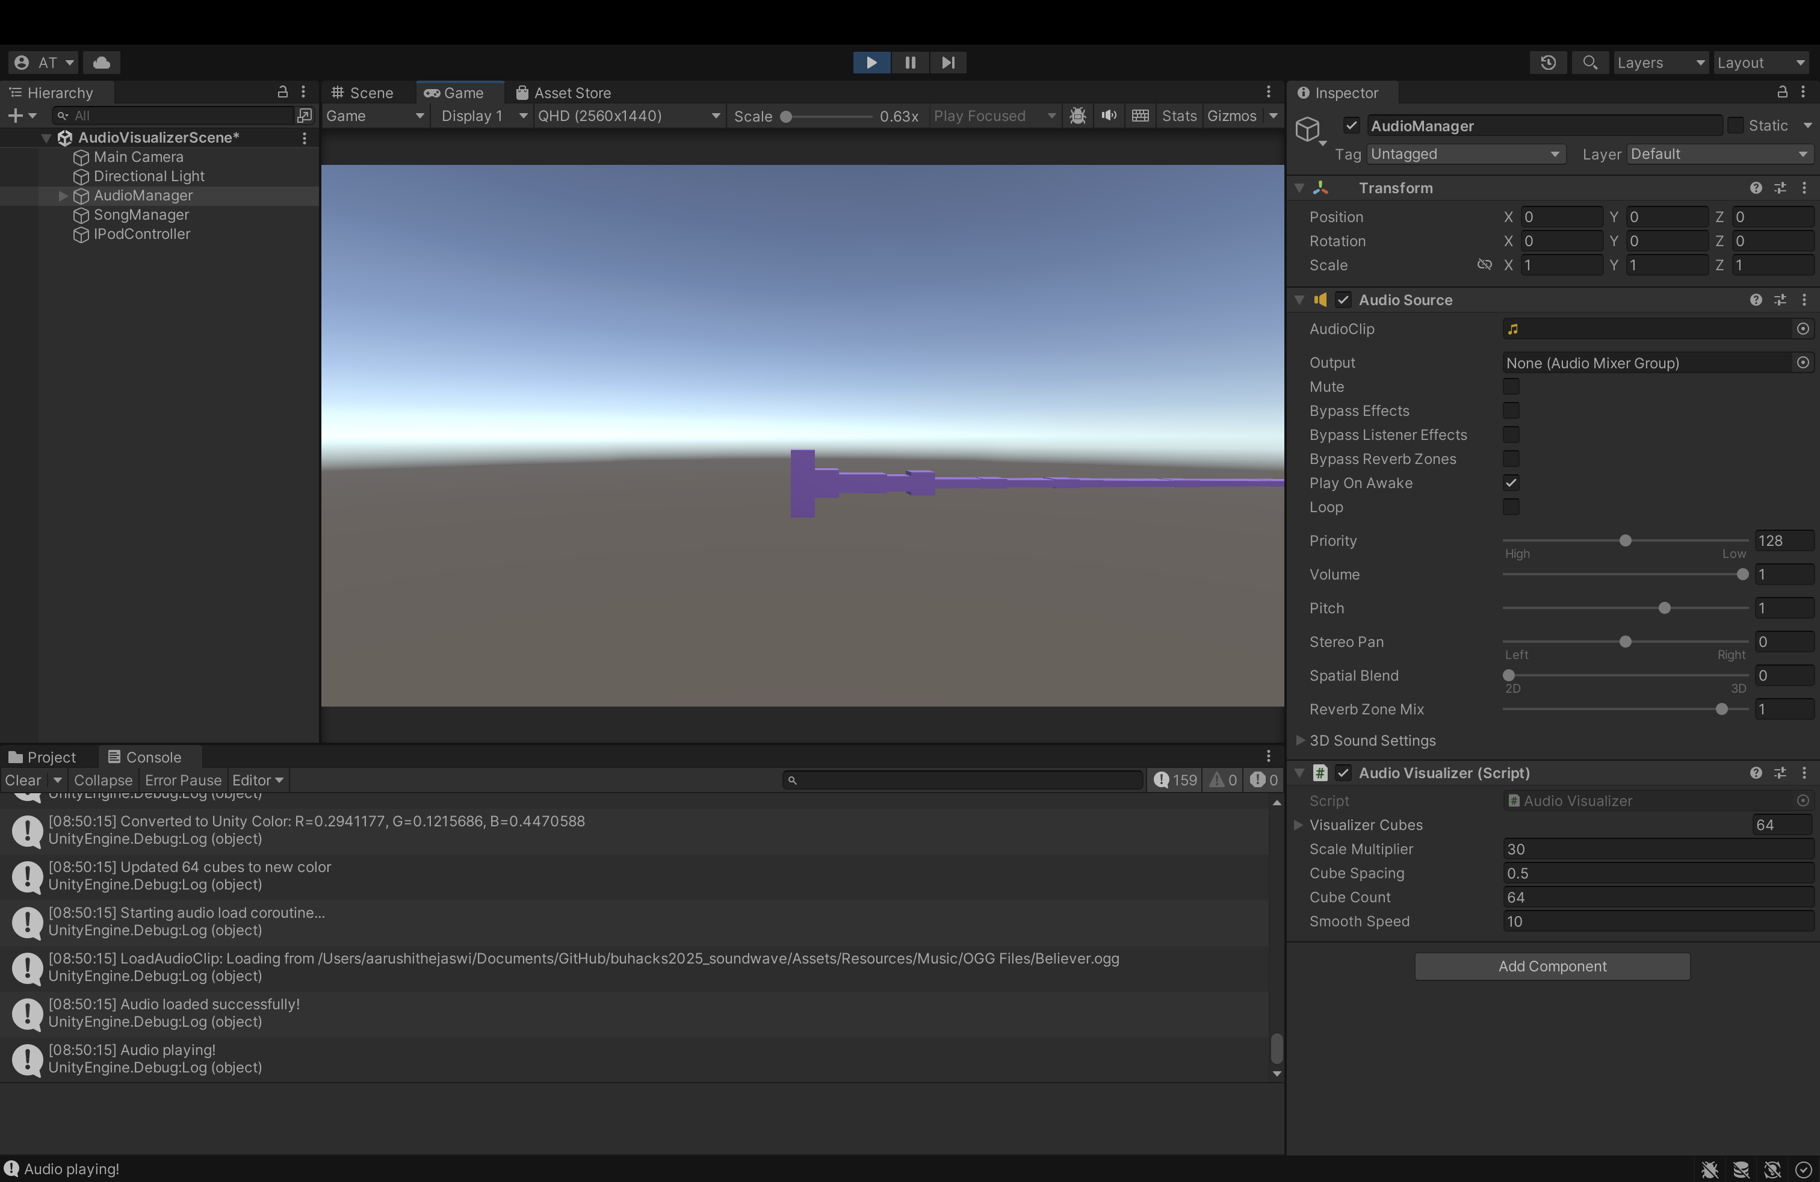The width and height of the screenshot is (1820, 1182).
Task: Click the frame debugger bug icon
Action: coord(1077,116)
